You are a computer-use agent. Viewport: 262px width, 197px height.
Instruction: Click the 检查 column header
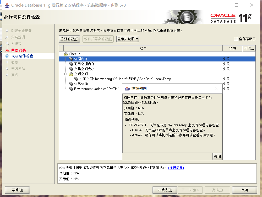tap(143, 48)
